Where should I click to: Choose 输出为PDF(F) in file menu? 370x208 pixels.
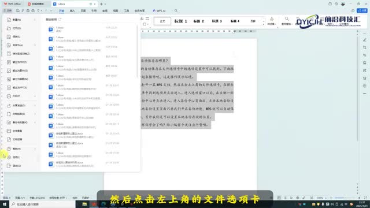20,62
